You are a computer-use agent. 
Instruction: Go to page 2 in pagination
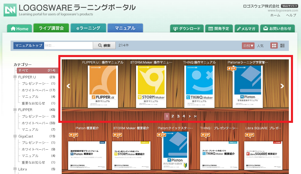(x=173, y=116)
